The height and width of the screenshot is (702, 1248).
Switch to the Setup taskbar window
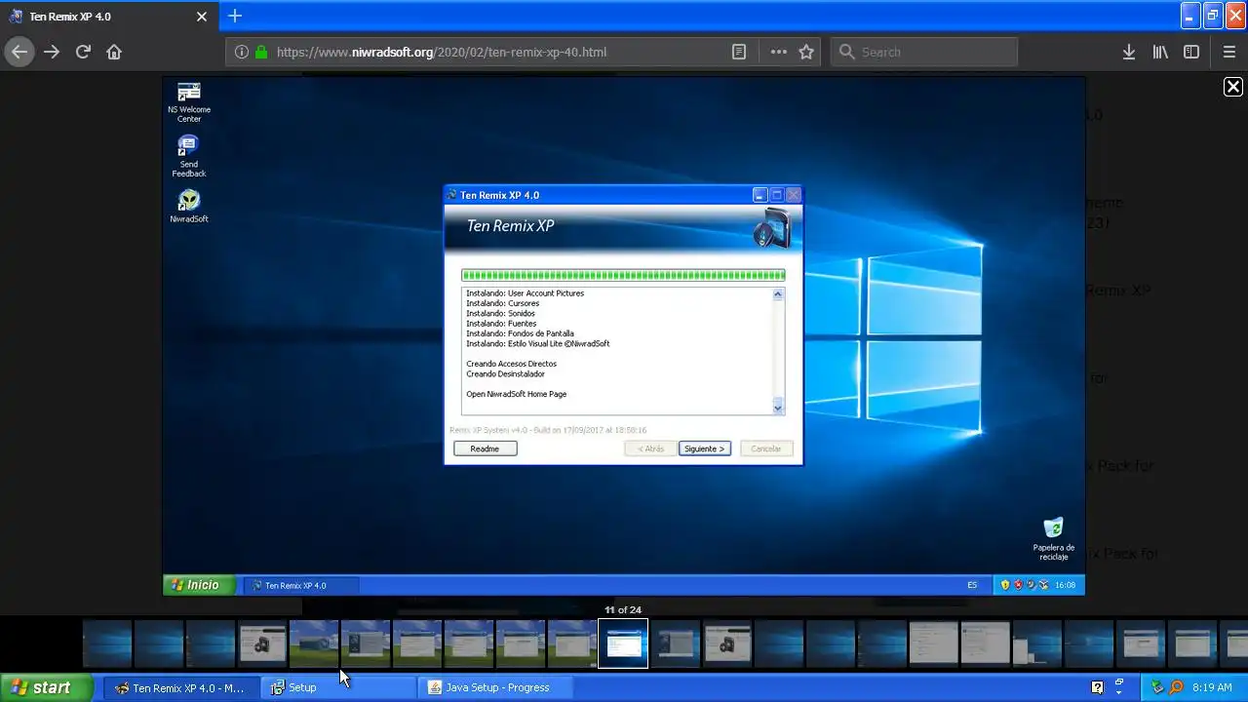(x=336, y=687)
